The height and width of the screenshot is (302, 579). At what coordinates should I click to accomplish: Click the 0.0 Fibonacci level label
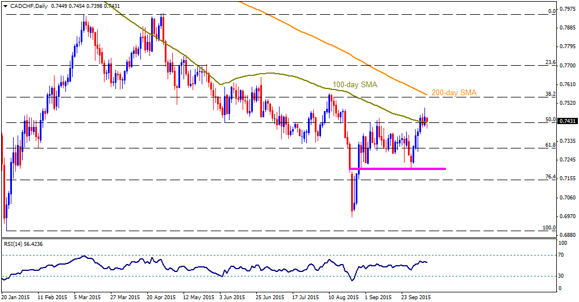coord(552,11)
